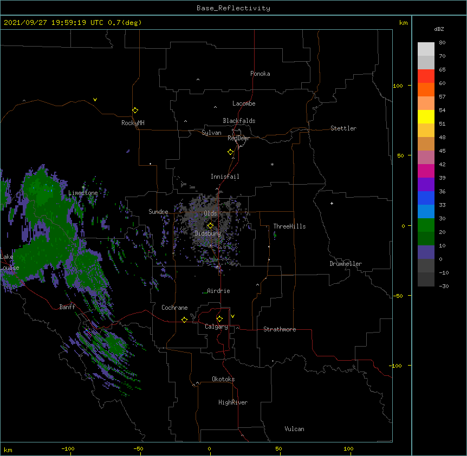Select the orange legend swatch below 60
The image size is (467, 456).
[426, 89]
